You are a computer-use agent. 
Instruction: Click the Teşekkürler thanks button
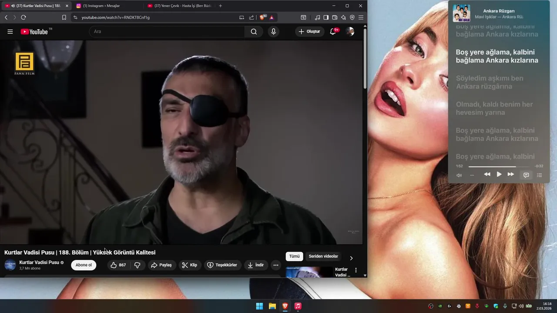[222, 265]
